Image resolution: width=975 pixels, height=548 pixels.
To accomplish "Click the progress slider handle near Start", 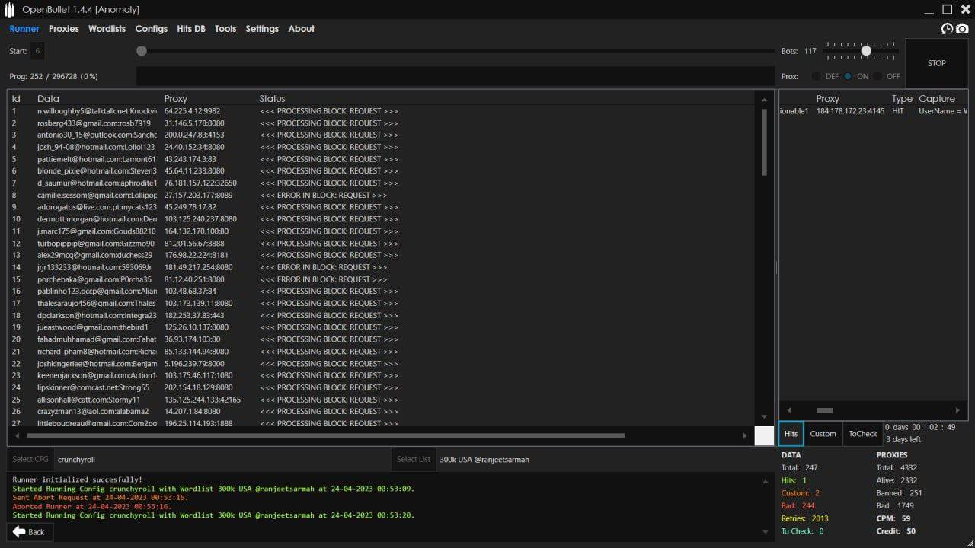I will 142,51.
